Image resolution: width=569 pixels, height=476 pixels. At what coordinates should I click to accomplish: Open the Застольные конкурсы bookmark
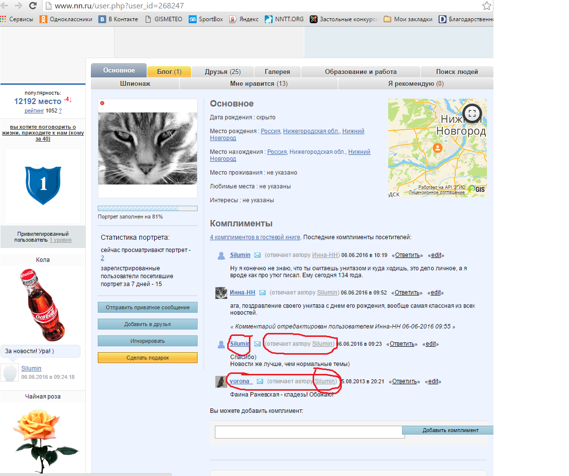click(343, 19)
